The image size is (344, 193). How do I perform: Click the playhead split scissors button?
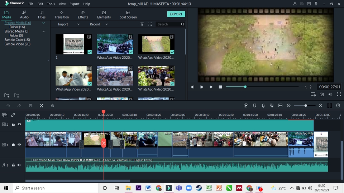tap(104, 143)
